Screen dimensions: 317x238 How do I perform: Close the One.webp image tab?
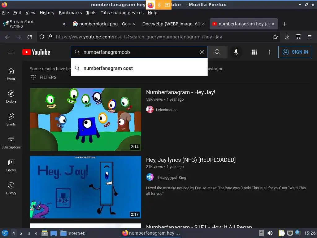point(203,24)
